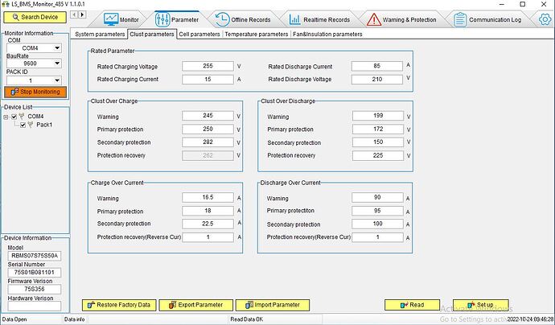Click the Monitor screen chart icon

tap(111, 19)
